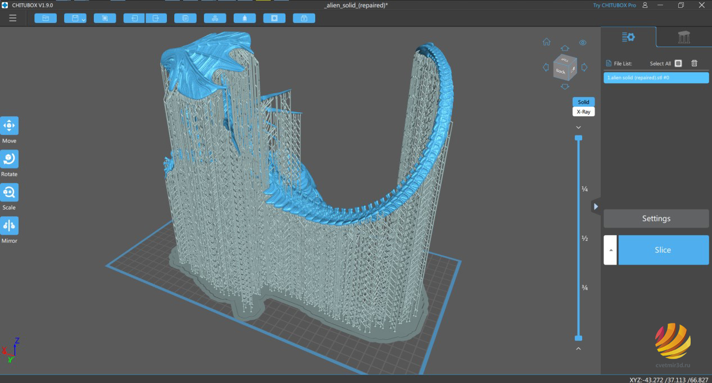Select the Move tool

coord(9,125)
